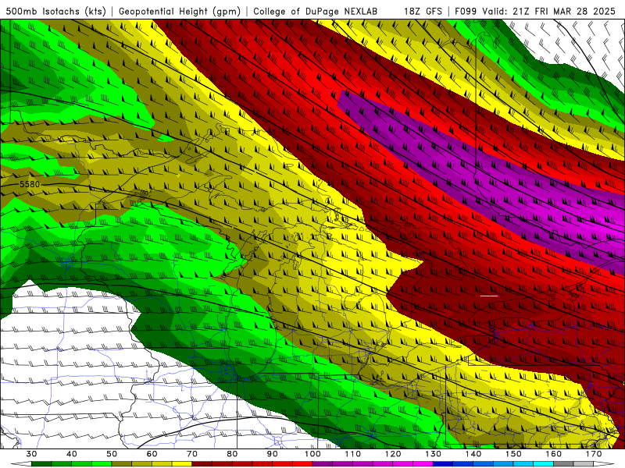Pick the bright yellow swatch just below 70

(182, 464)
